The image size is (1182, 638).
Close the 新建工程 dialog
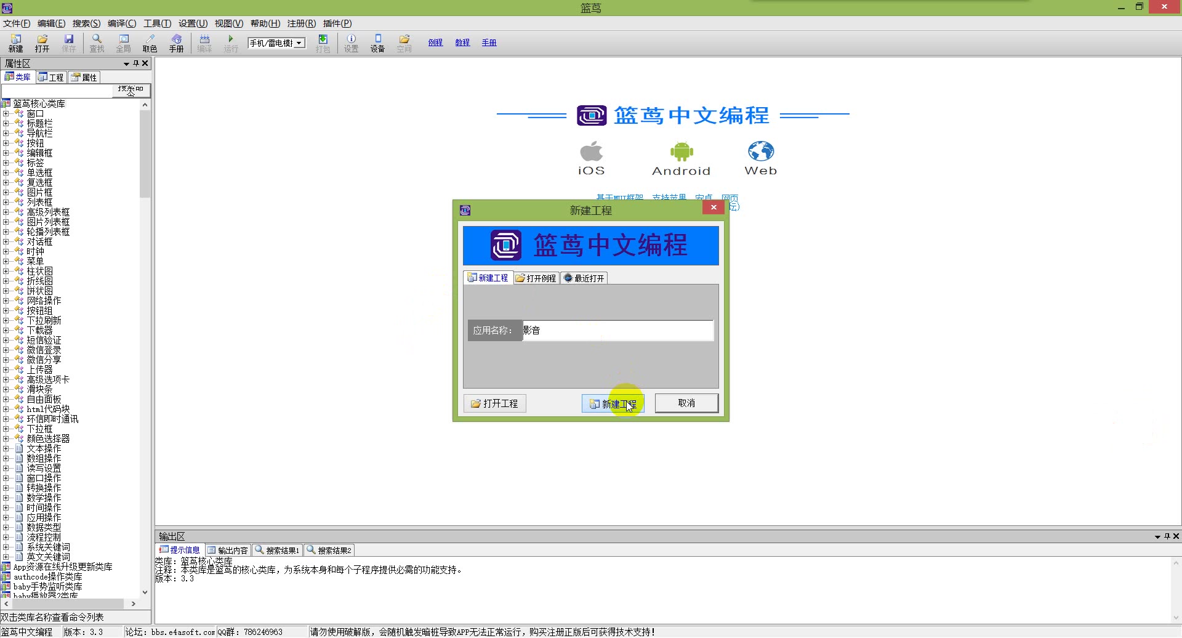(714, 208)
